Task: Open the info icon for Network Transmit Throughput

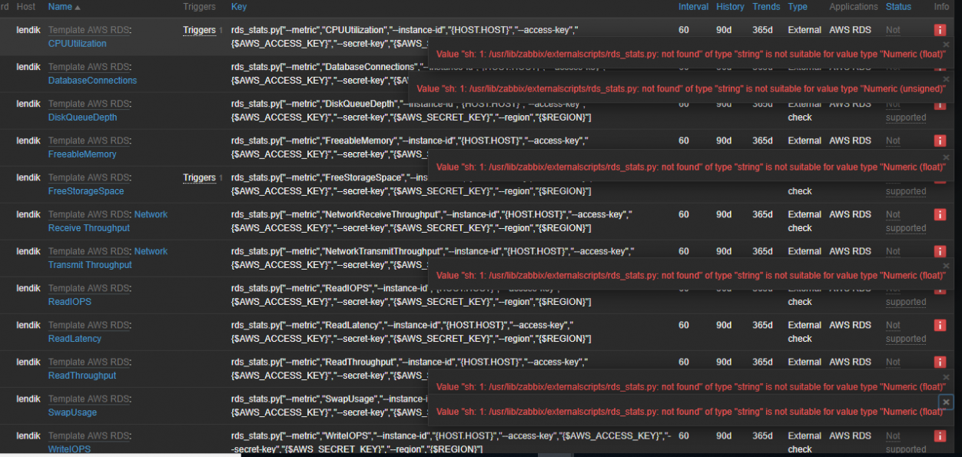Action: coord(939,251)
